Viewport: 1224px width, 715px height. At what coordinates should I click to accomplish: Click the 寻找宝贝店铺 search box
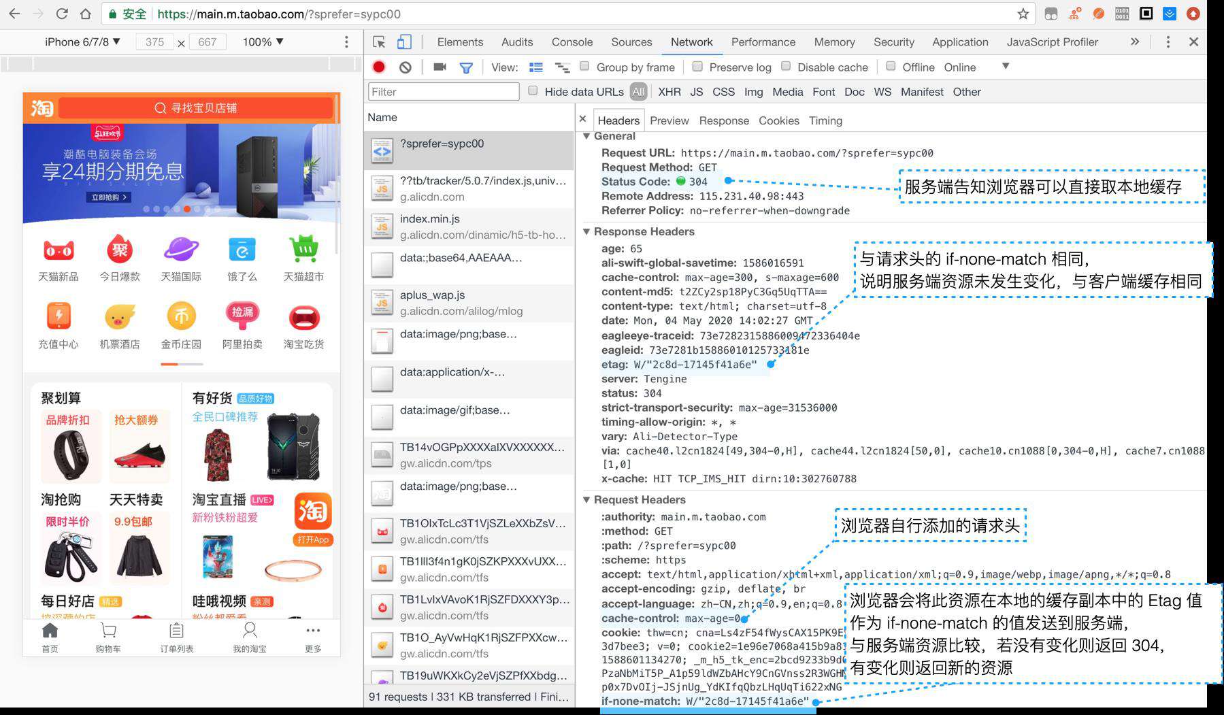(196, 108)
